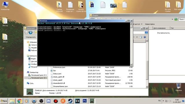Screen dimensions: 185x104
Task: Select Избранное in the navigation pane
Action: pos(32,42)
